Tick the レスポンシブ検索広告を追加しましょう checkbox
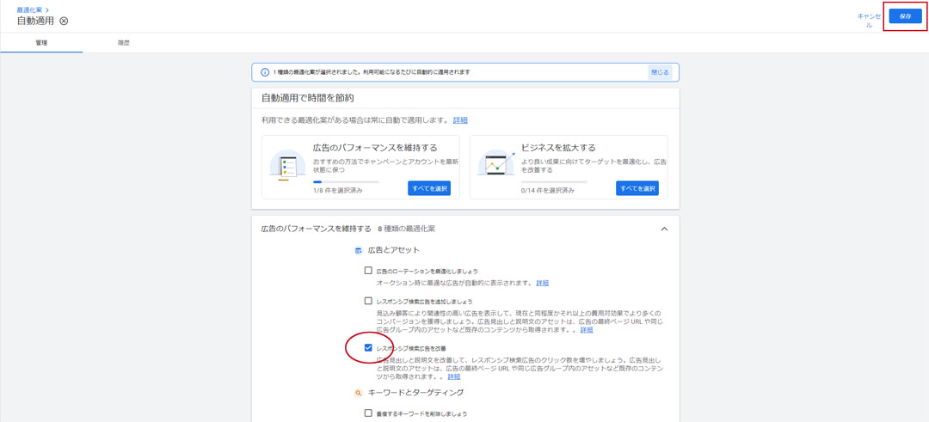Viewport: 929px width, 422px height. point(368,301)
